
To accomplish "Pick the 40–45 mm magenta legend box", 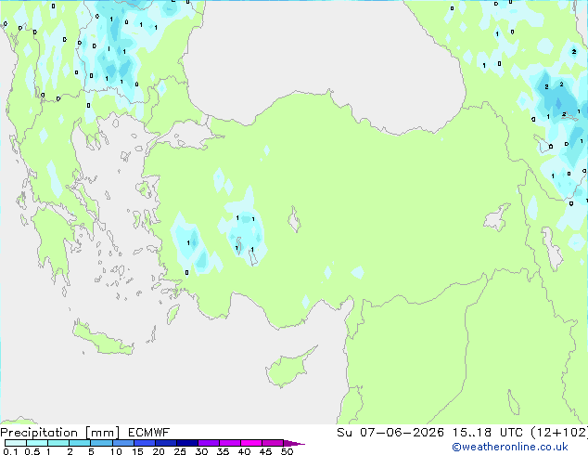I will pyautogui.click(x=251, y=443).
